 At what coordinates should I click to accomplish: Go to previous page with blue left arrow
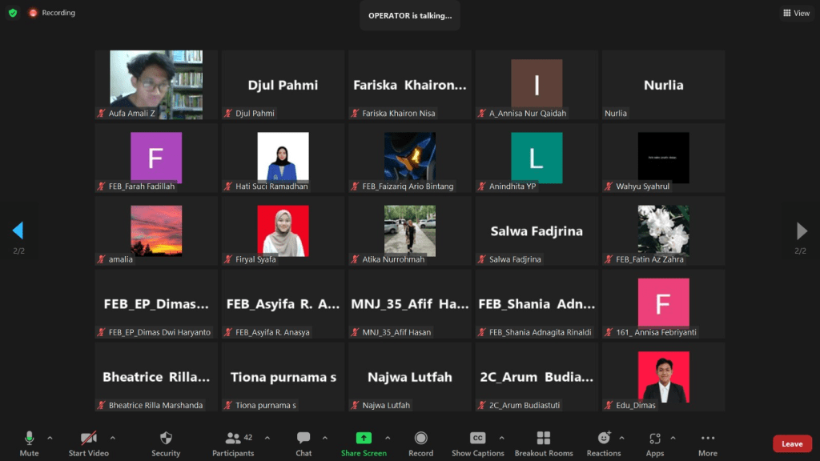(18, 231)
